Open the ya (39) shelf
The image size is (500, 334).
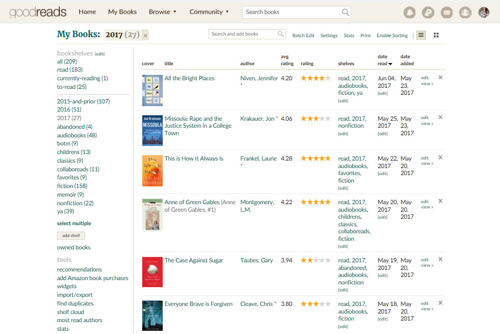click(65, 211)
